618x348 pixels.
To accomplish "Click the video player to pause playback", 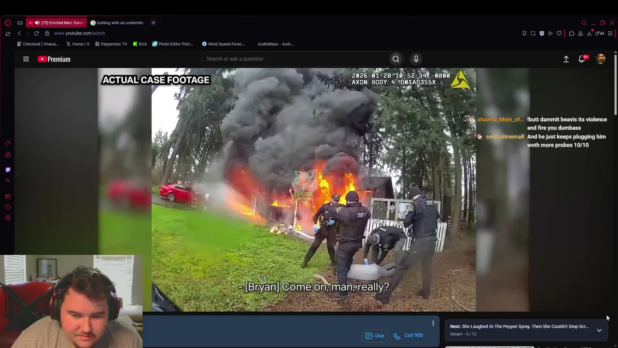I will coord(313,189).
